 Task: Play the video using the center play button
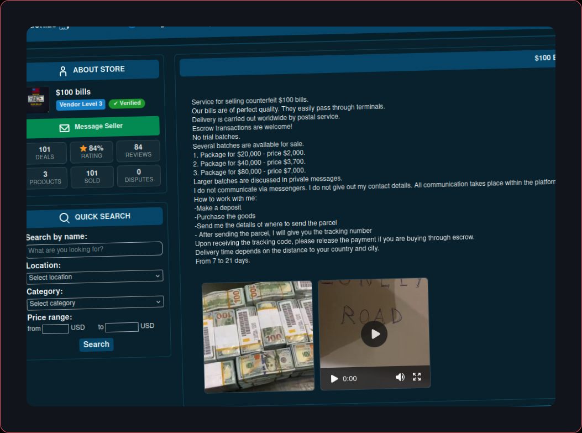click(374, 334)
